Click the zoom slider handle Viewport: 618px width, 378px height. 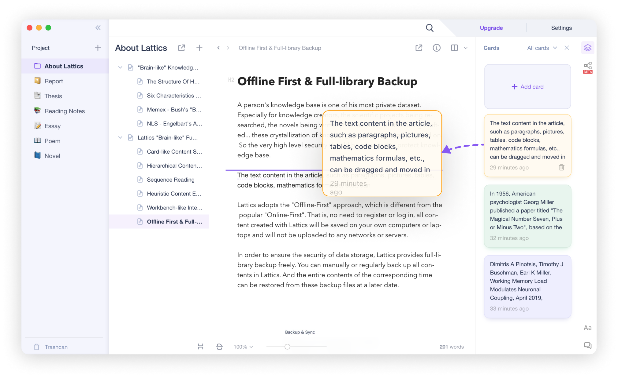(287, 347)
